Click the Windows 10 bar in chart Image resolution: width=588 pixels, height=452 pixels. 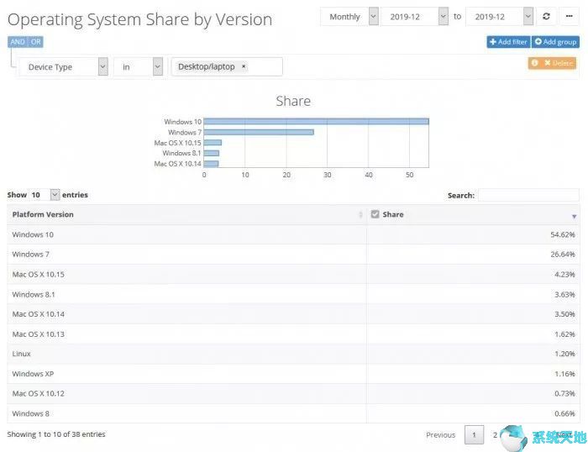pos(316,122)
